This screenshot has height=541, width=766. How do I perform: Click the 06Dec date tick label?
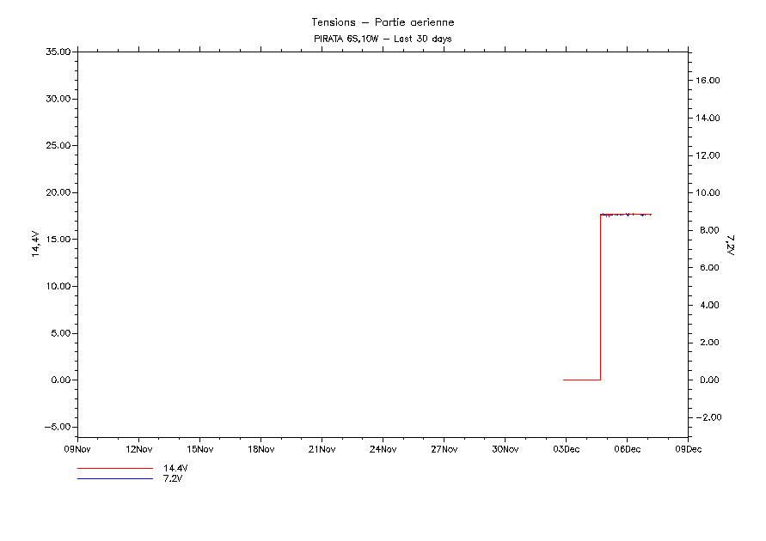(x=627, y=448)
